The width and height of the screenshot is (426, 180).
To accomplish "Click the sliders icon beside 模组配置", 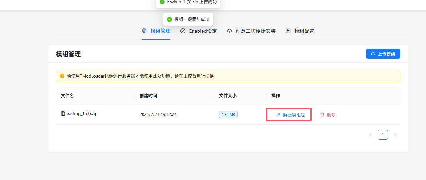I will click(x=288, y=31).
